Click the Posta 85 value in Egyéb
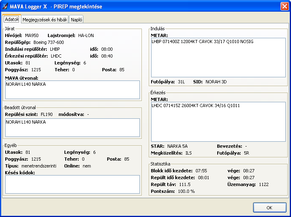The height and width of the screenshot is (217, 291). click(x=127, y=159)
